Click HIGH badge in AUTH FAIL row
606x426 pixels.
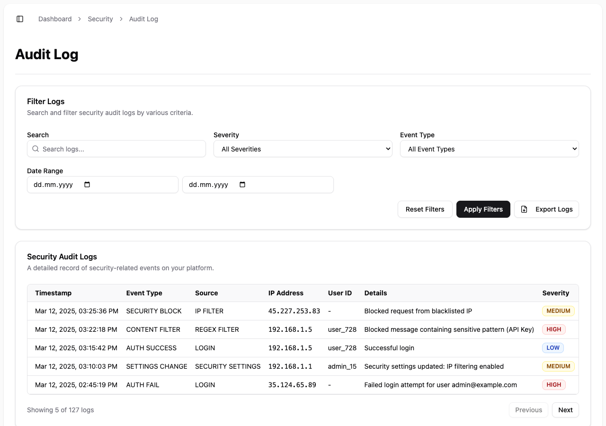coord(554,385)
